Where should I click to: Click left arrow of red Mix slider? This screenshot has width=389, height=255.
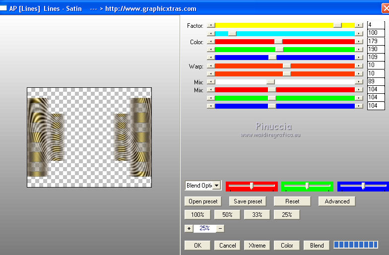point(211,89)
